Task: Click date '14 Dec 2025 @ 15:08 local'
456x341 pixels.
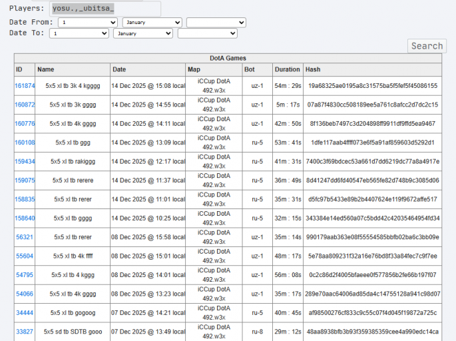Action: [148, 86]
